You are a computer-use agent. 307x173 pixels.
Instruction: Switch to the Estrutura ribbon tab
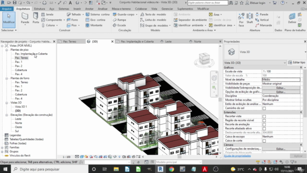(39, 9)
